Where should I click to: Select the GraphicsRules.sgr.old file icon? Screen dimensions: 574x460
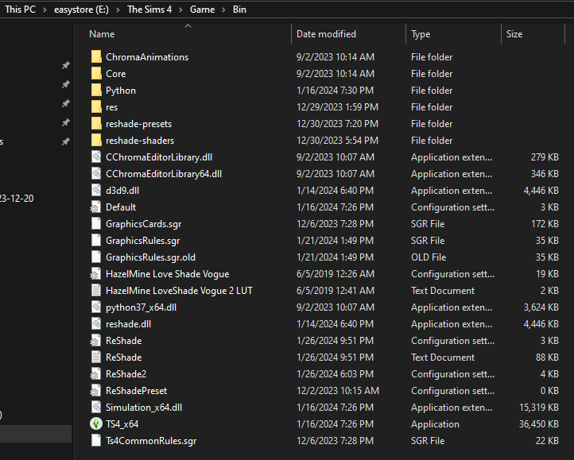point(96,257)
